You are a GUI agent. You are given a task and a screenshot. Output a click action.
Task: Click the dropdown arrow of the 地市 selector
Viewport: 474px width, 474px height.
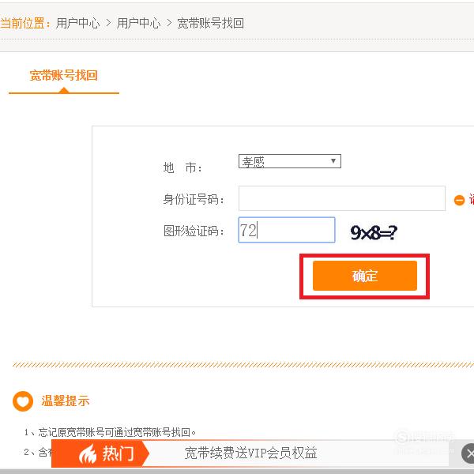333,161
